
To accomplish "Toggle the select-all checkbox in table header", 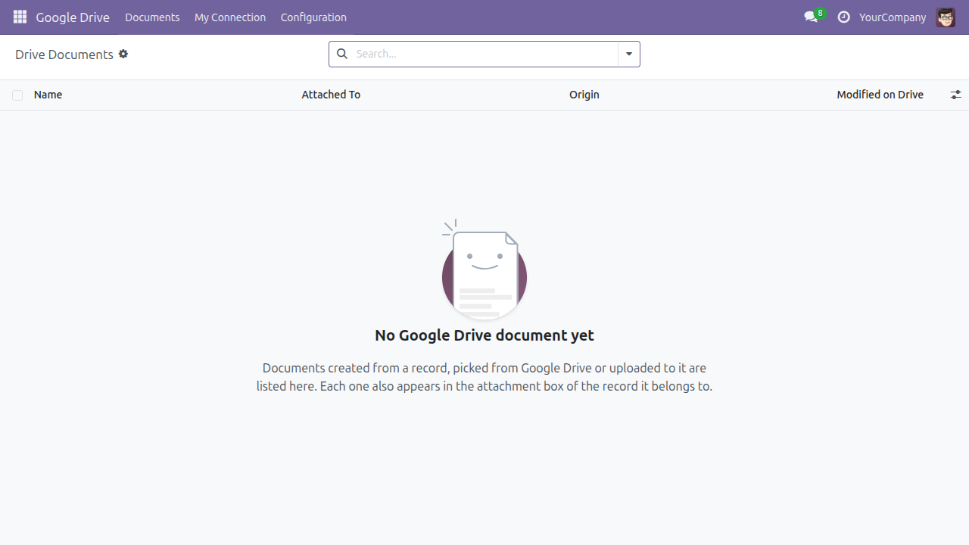I will pos(17,95).
